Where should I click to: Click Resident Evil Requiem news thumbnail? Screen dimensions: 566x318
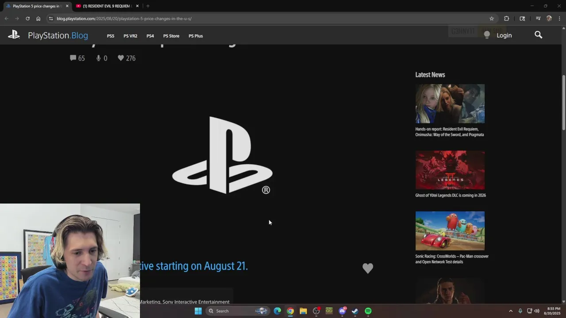(x=450, y=104)
